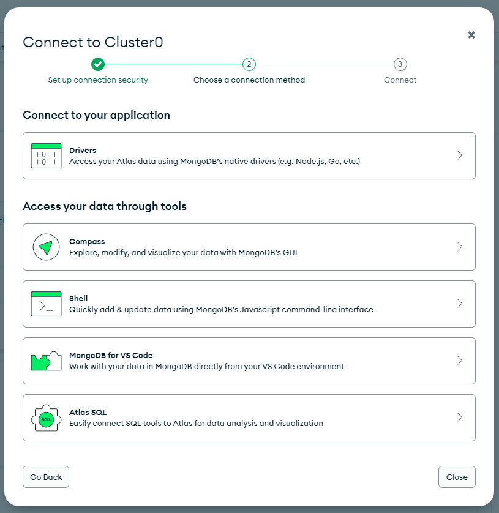Open the Shell row chevron arrow
The image size is (499, 513).
pos(460,304)
